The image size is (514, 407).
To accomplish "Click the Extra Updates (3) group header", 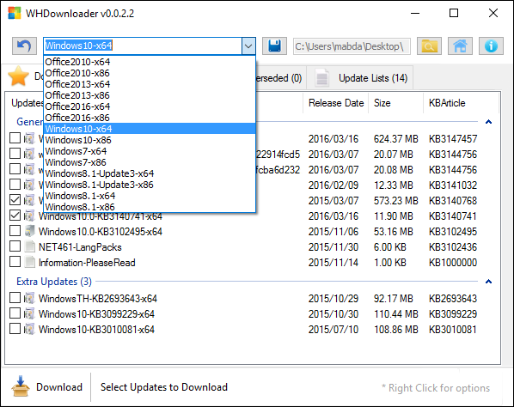I will 54,282.
